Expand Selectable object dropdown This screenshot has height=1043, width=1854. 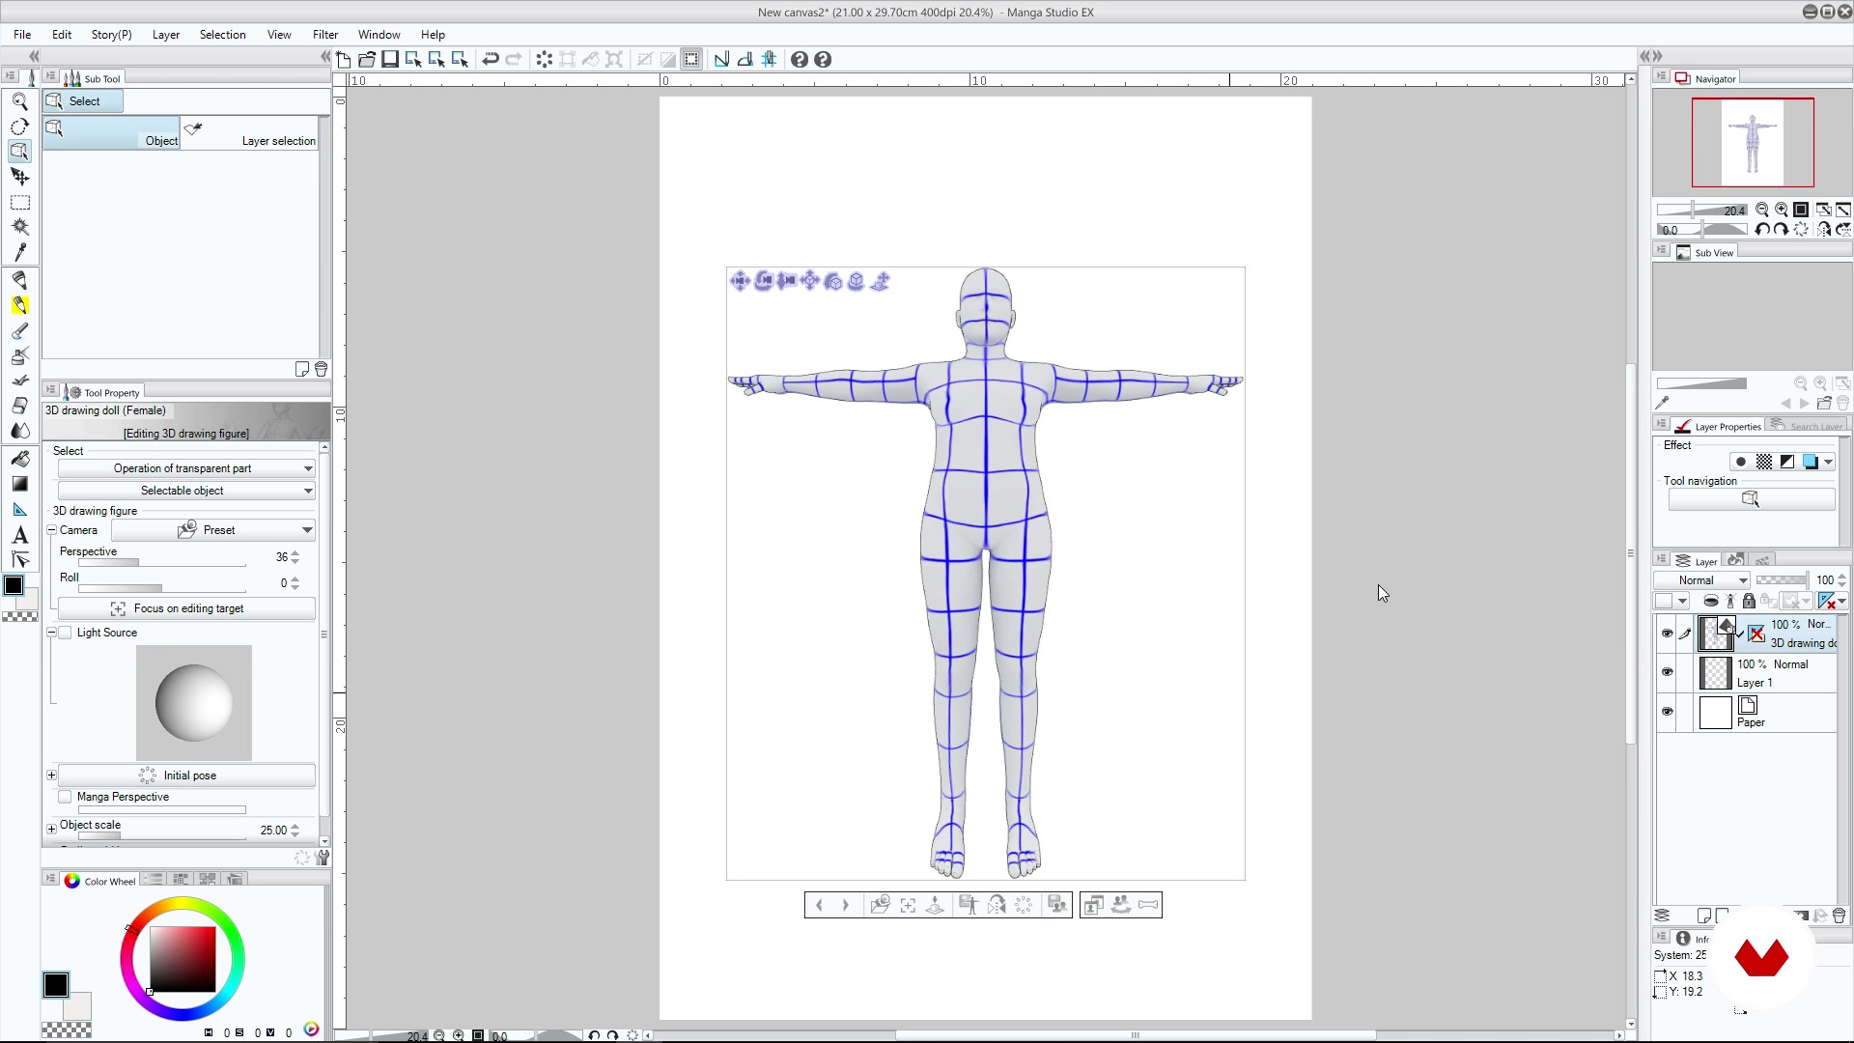pyautogui.click(x=307, y=491)
